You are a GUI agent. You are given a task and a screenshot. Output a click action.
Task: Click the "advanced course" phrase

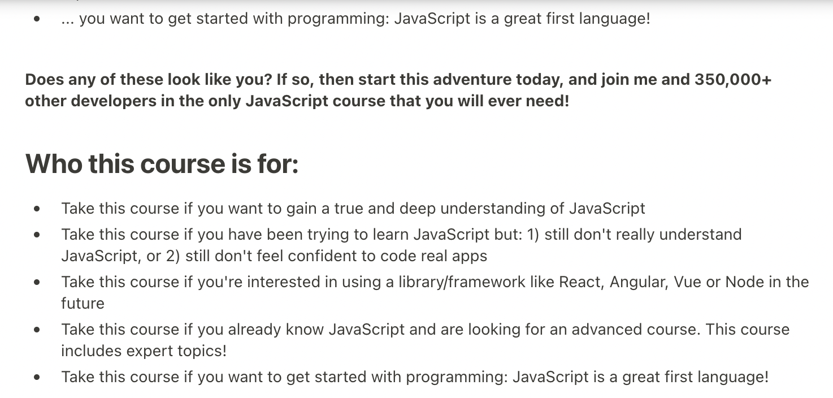click(634, 329)
